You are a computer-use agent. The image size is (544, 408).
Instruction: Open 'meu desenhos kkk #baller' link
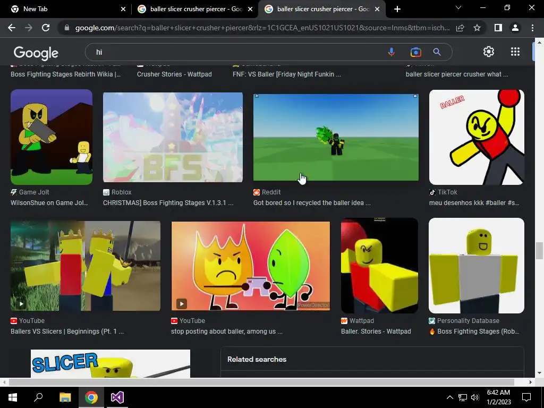(x=474, y=203)
